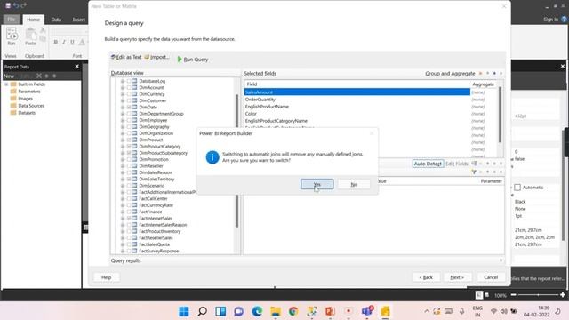Switch to the Home ribbon tab
Viewport: 569px width, 320px height.
tap(34, 20)
